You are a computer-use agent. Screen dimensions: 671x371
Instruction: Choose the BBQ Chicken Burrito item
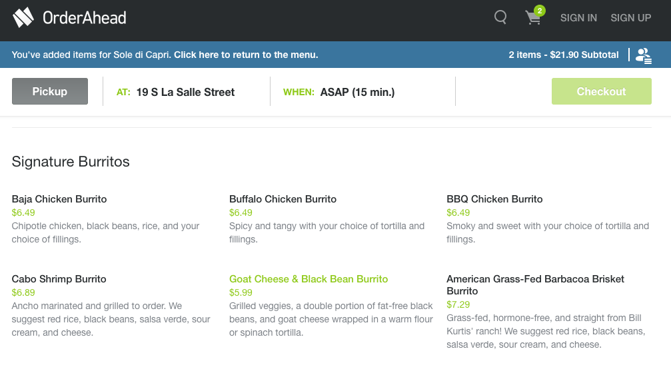tap(494, 199)
